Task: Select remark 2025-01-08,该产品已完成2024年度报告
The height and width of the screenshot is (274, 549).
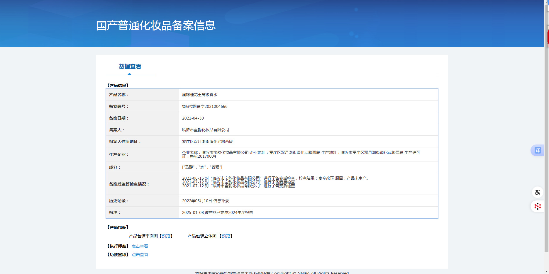Action: 217,212
